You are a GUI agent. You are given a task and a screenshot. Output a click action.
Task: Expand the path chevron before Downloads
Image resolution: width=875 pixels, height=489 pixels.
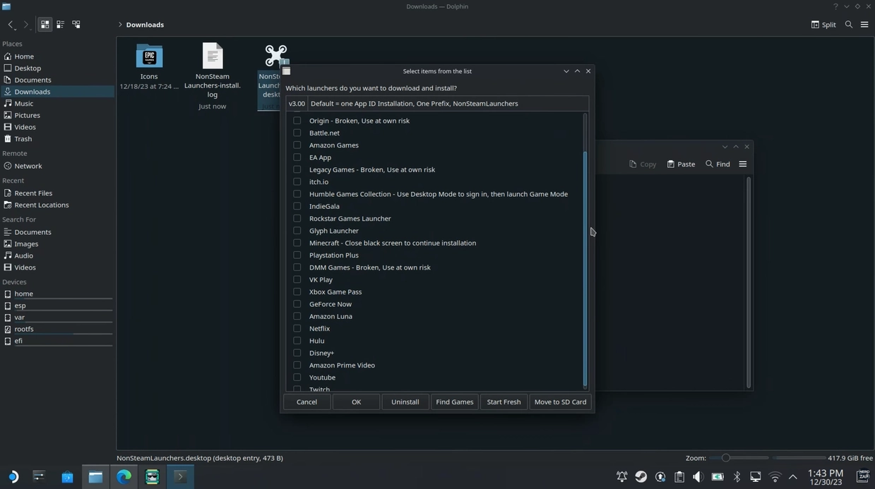click(121, 25)
